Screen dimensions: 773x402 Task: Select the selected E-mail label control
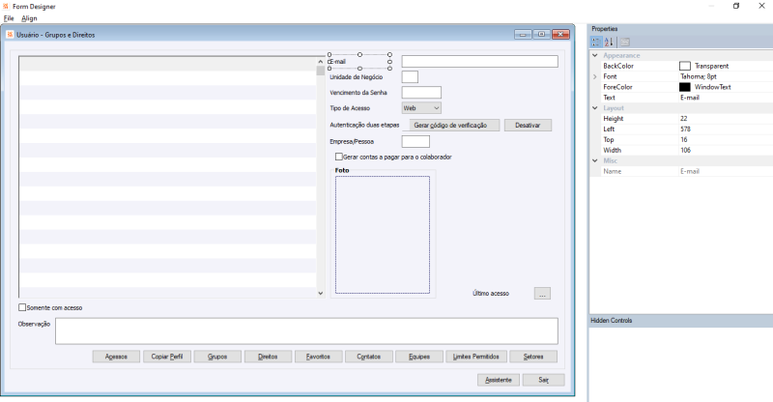[359, 62]
